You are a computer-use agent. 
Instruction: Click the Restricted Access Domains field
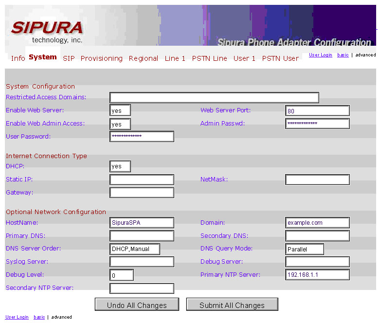pos(214,98)
